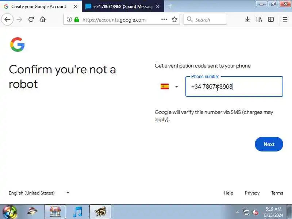Show site information icon in address bar

[69, 19]
